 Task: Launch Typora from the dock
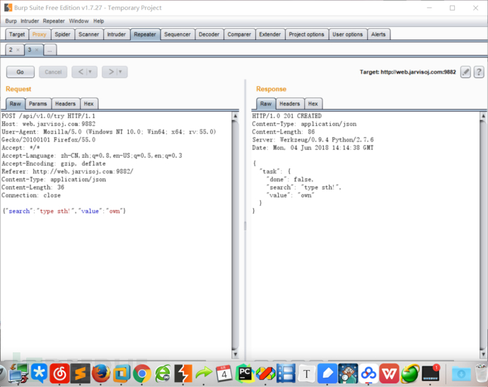pyautogui.click(x=306, y=373)
